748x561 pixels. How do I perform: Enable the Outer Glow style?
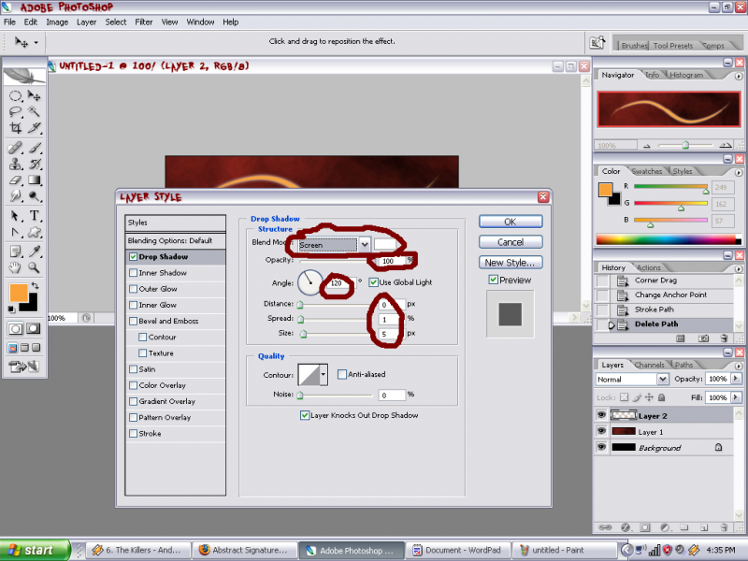(134, 289)
